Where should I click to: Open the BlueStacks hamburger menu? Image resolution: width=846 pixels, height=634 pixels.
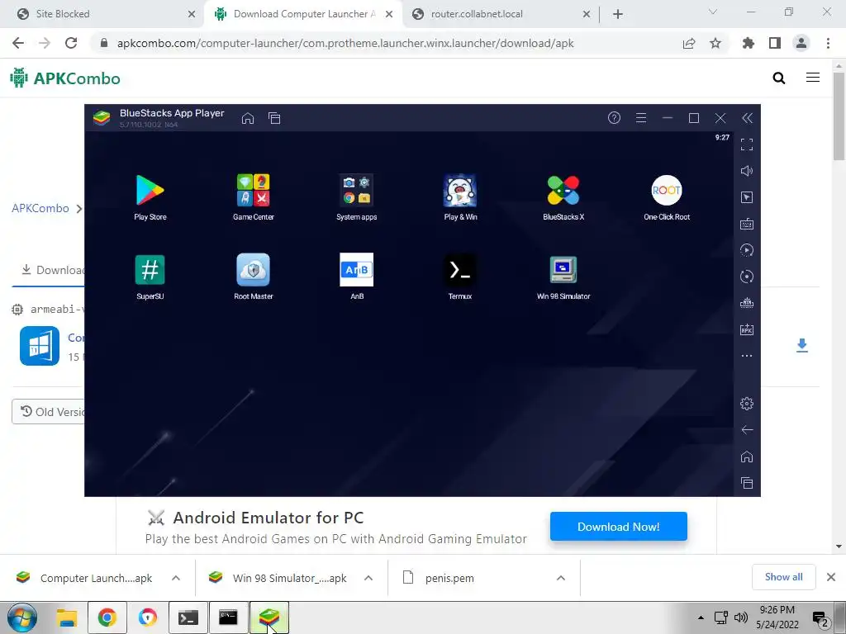(x=641, y=117)
